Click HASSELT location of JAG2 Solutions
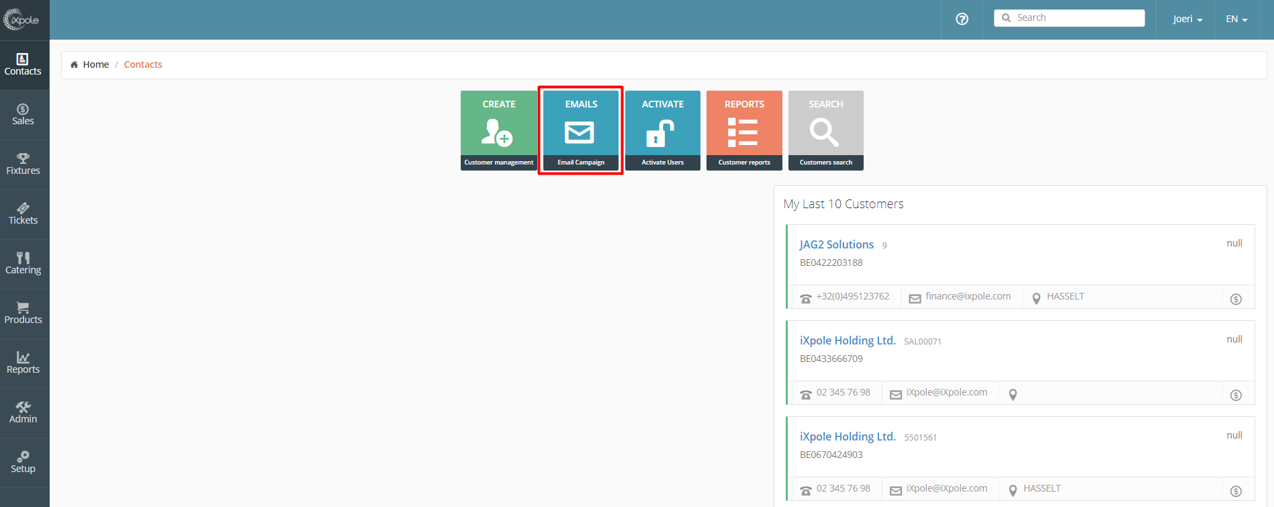This screenshot has width=1274, height=507. [x=1065, y=296]
